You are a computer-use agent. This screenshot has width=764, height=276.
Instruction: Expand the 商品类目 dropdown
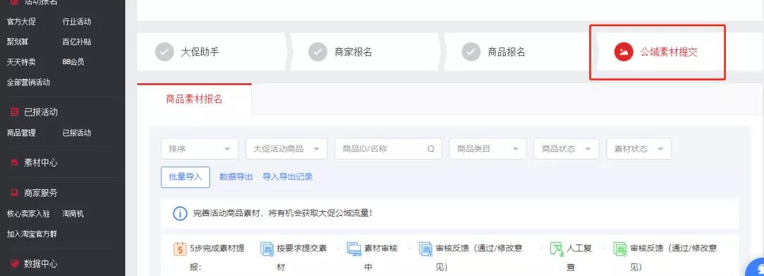coord(487,149)
